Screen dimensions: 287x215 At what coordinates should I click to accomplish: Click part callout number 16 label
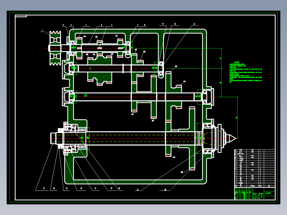click(x=95, y=188)
